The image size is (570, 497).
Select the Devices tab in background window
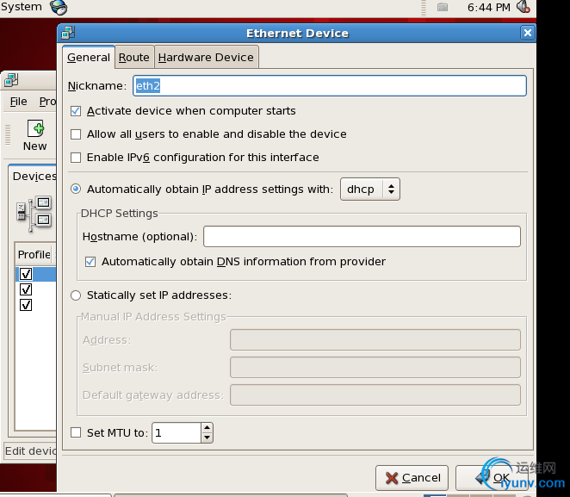point(34,177)
